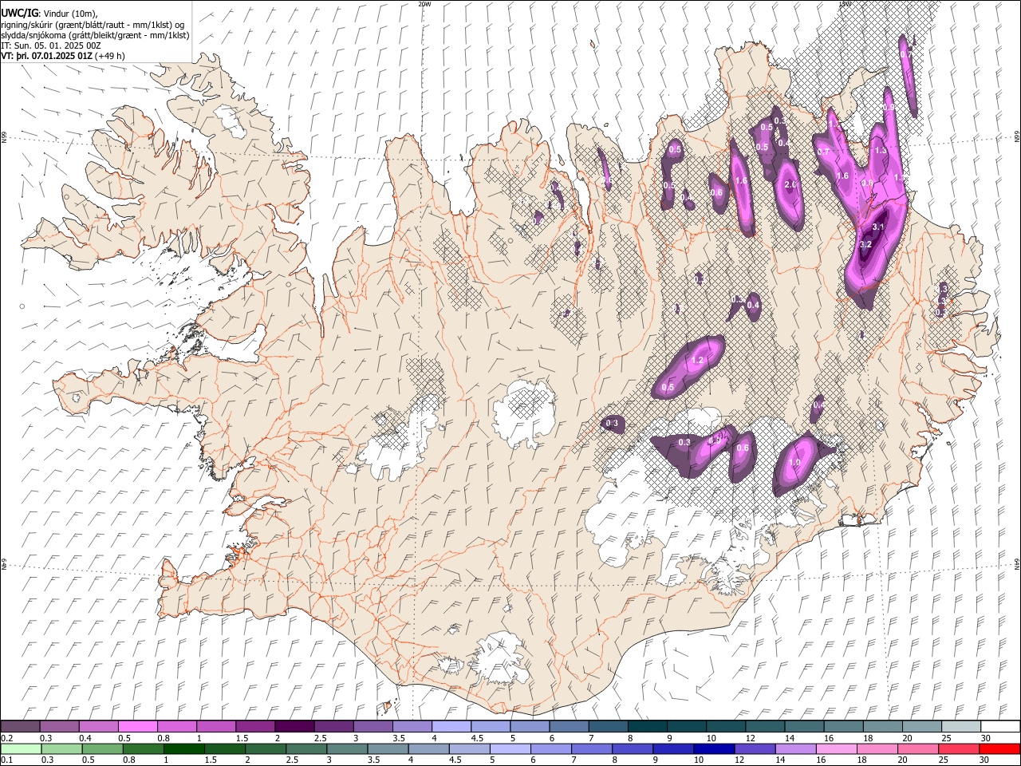Select the IT: Sun. 05. 01. 2025 00Z line
Viewport: 1021px width, 766px height.
point(51,45)
